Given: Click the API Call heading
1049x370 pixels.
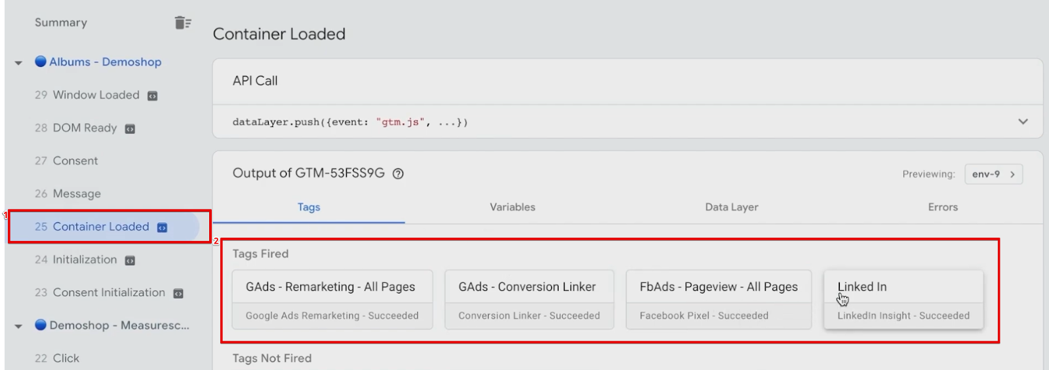Looking at the screenshot, I should click(255, 81).
